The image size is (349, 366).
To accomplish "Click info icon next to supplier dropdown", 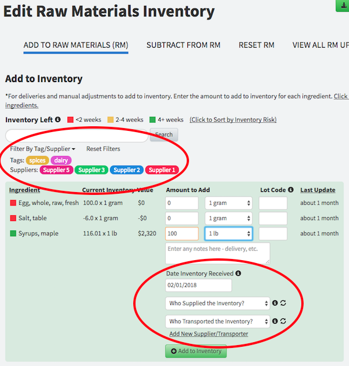I will click(x=275, y=304).
